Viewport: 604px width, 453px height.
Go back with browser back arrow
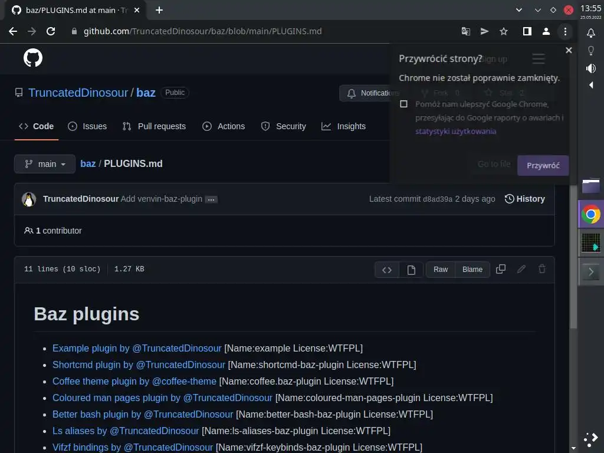(x=13, y=31)
